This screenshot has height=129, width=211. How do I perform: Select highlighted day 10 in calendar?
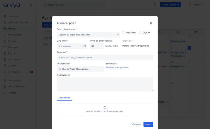coord(189,48)
